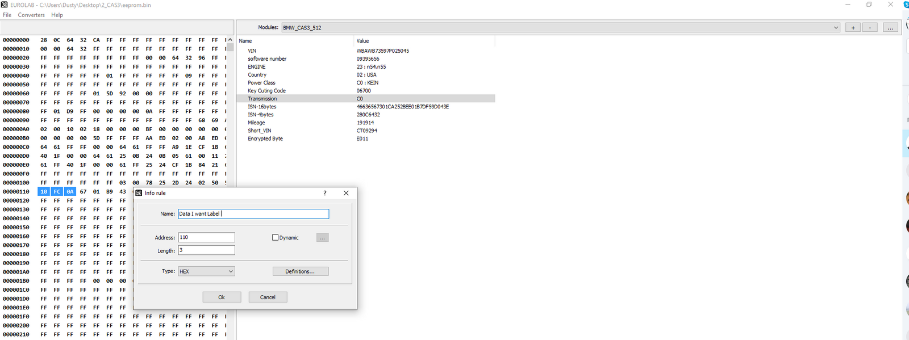Open the Help menu
The width and height of the screenshot is (909, 340).
[x=57, y=15]
